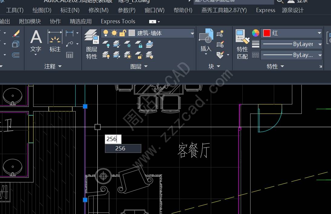Click the Match Properties (特性匹配) tool
Screen dimensions: 331x214
coord(242,44)
